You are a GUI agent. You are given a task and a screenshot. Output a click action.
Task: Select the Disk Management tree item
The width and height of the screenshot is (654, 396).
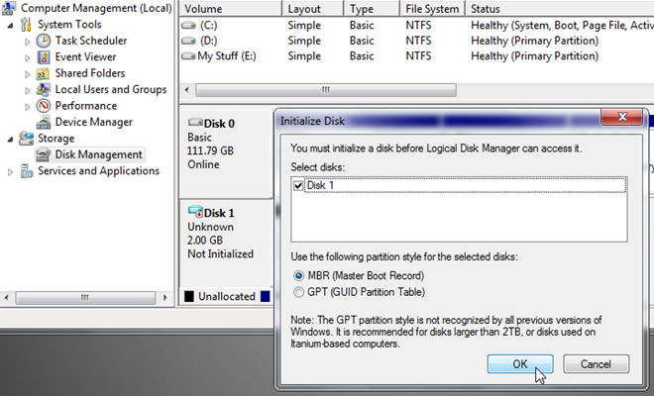(x=98, y=154)
